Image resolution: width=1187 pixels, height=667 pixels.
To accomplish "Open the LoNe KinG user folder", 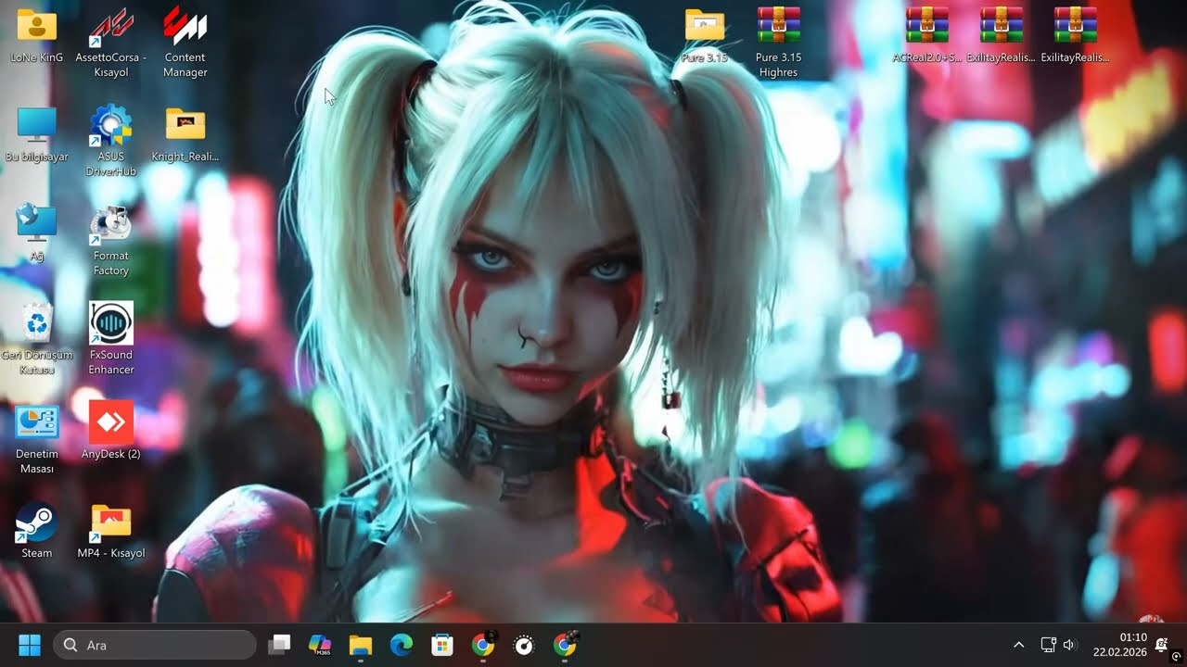I will pyautogui.click(x=37, y=35).
